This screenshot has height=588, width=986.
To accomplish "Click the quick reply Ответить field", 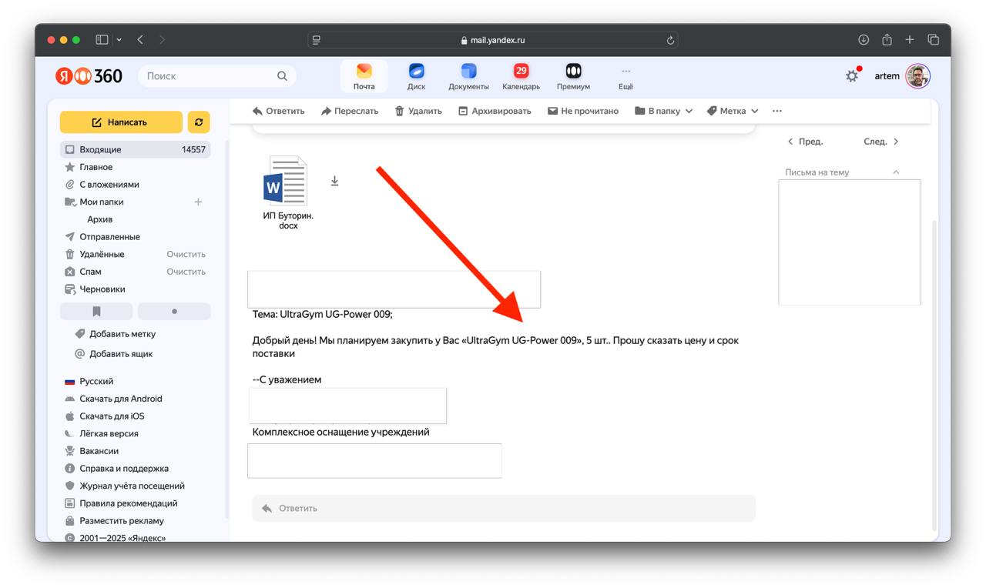I will click(x=504, y=508).
